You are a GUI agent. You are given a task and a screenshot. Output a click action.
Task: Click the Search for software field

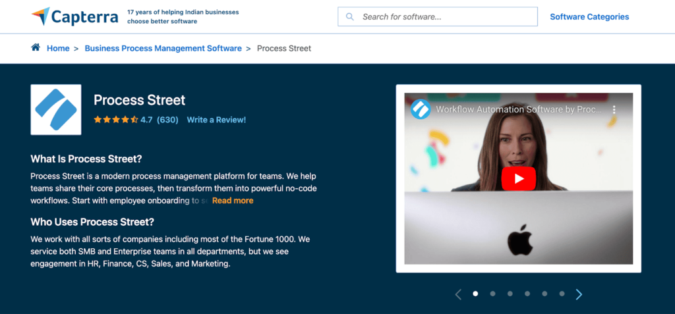438,16
